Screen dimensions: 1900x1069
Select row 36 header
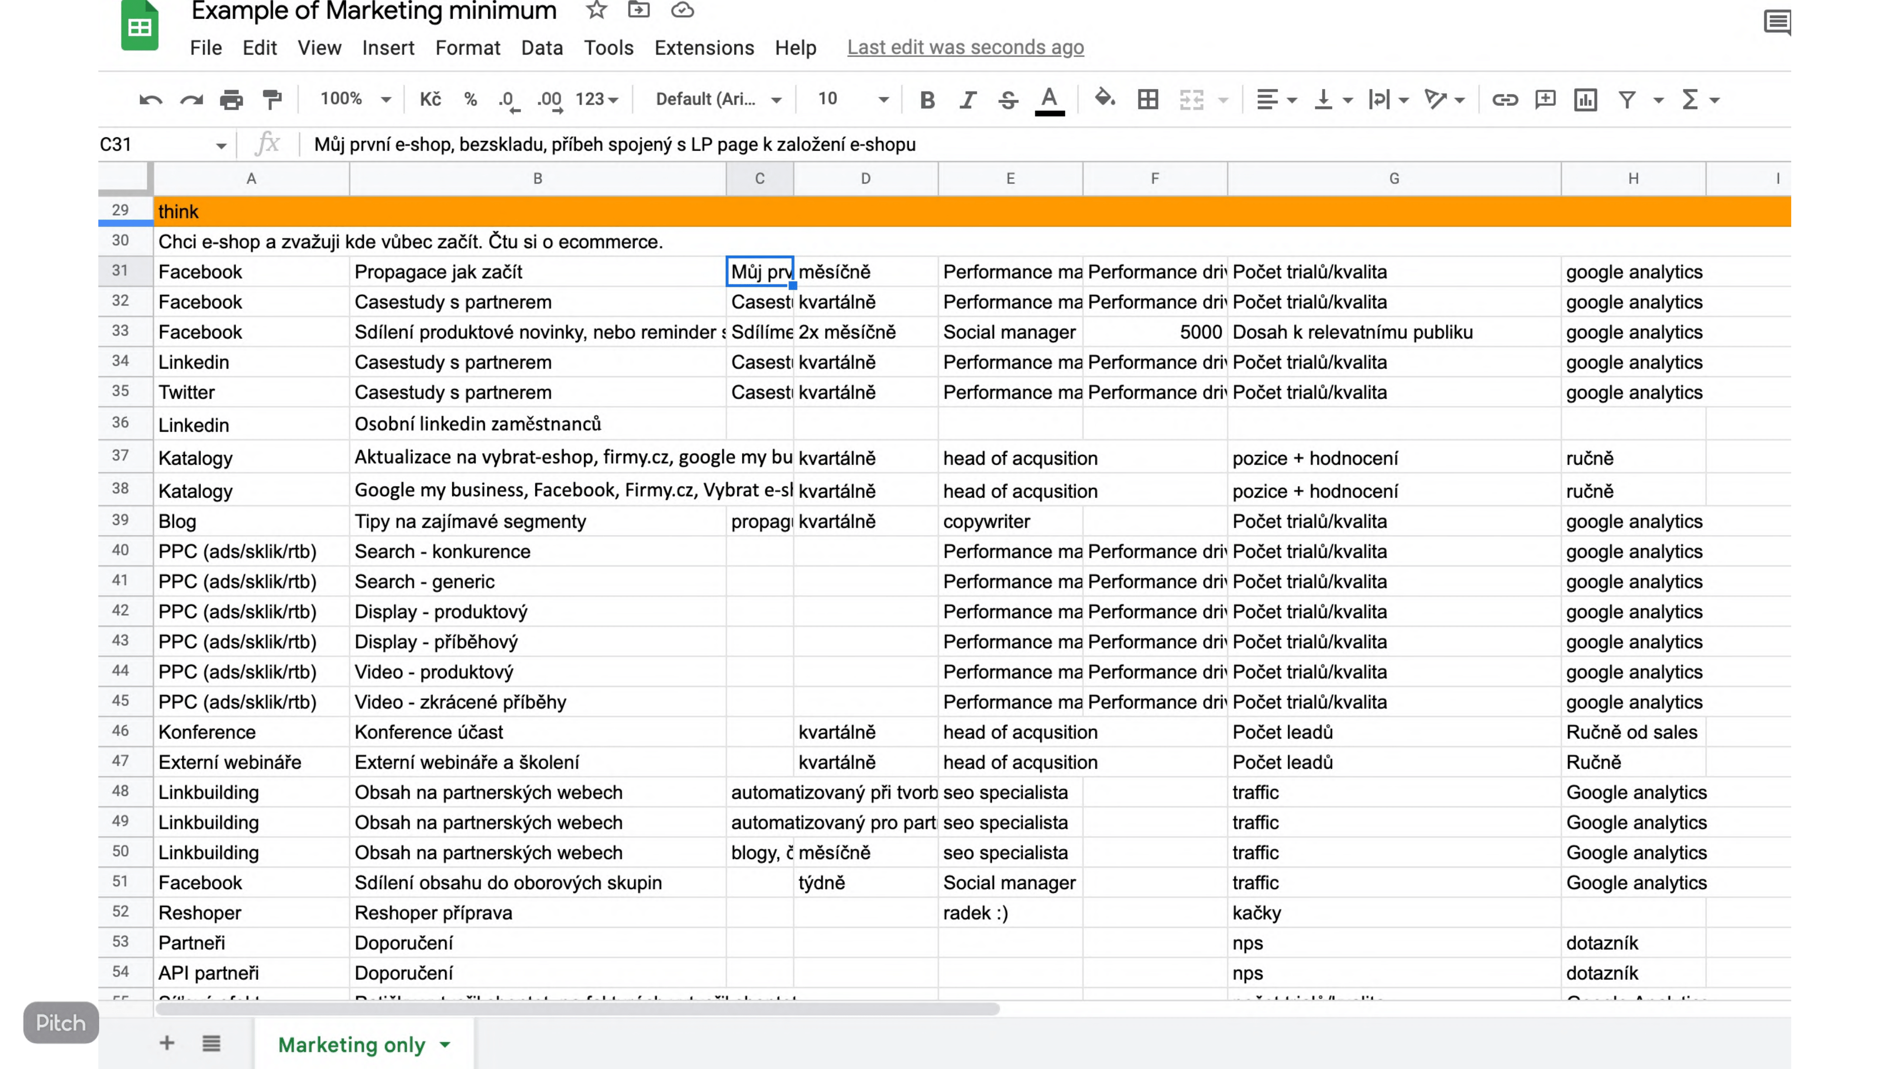(x=120, y=423)
